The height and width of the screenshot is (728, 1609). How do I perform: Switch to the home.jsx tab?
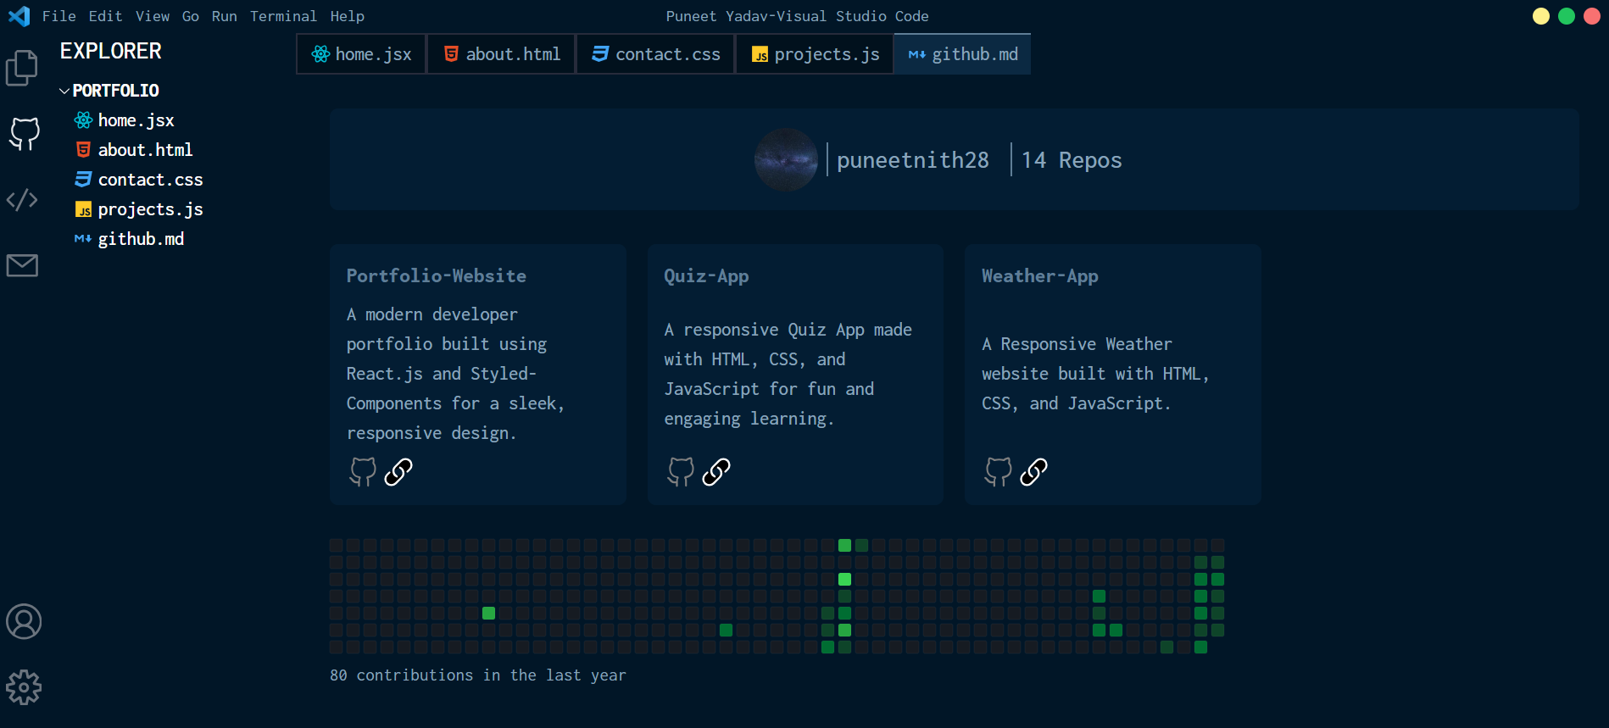tap(361, 54)
